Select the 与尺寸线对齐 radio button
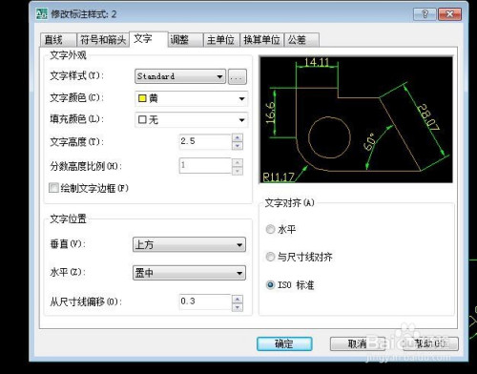The height and width of the screenshot is (374, 477). tap(270, 257)
